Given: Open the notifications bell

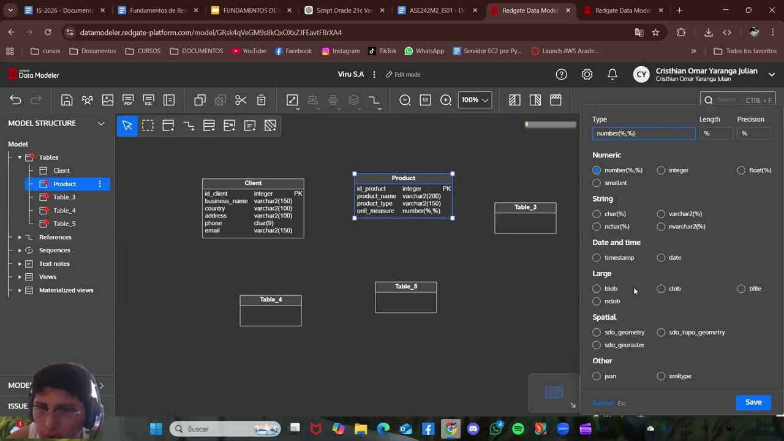Looking at the screenshot, I should (x=612, y=74).
